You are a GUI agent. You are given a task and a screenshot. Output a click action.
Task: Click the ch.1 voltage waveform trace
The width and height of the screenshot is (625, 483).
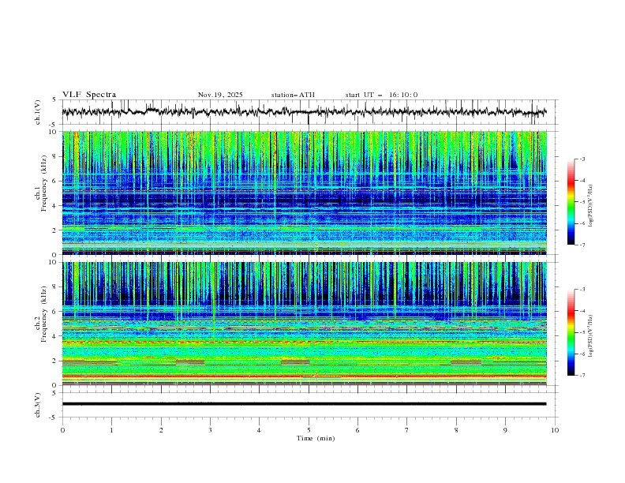304,112
